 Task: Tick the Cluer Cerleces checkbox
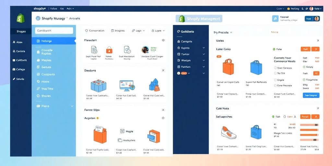[x=276, y=68]
